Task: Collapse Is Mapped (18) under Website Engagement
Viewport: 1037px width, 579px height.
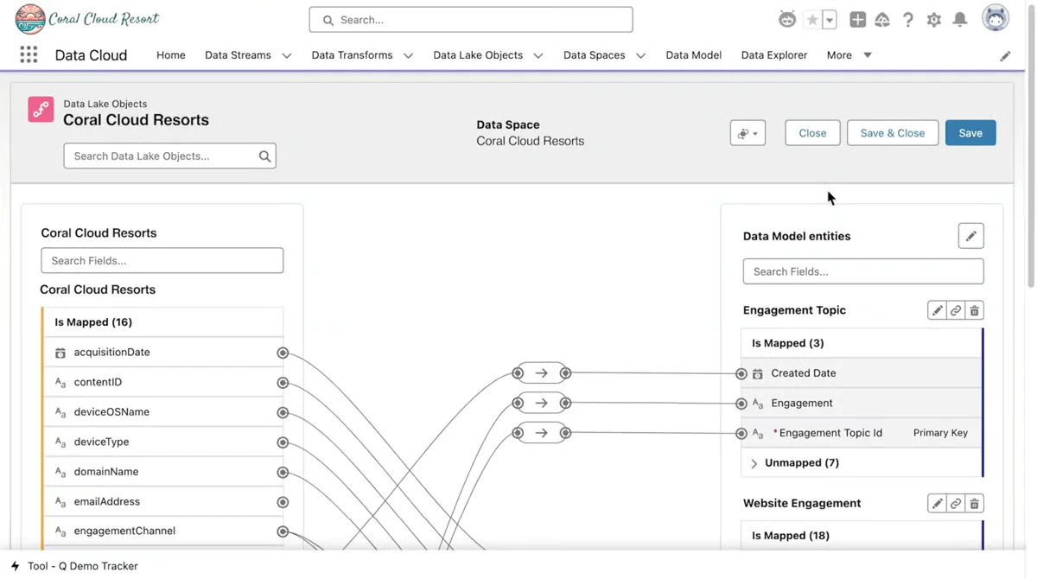Action: click(x=862, y=536)
